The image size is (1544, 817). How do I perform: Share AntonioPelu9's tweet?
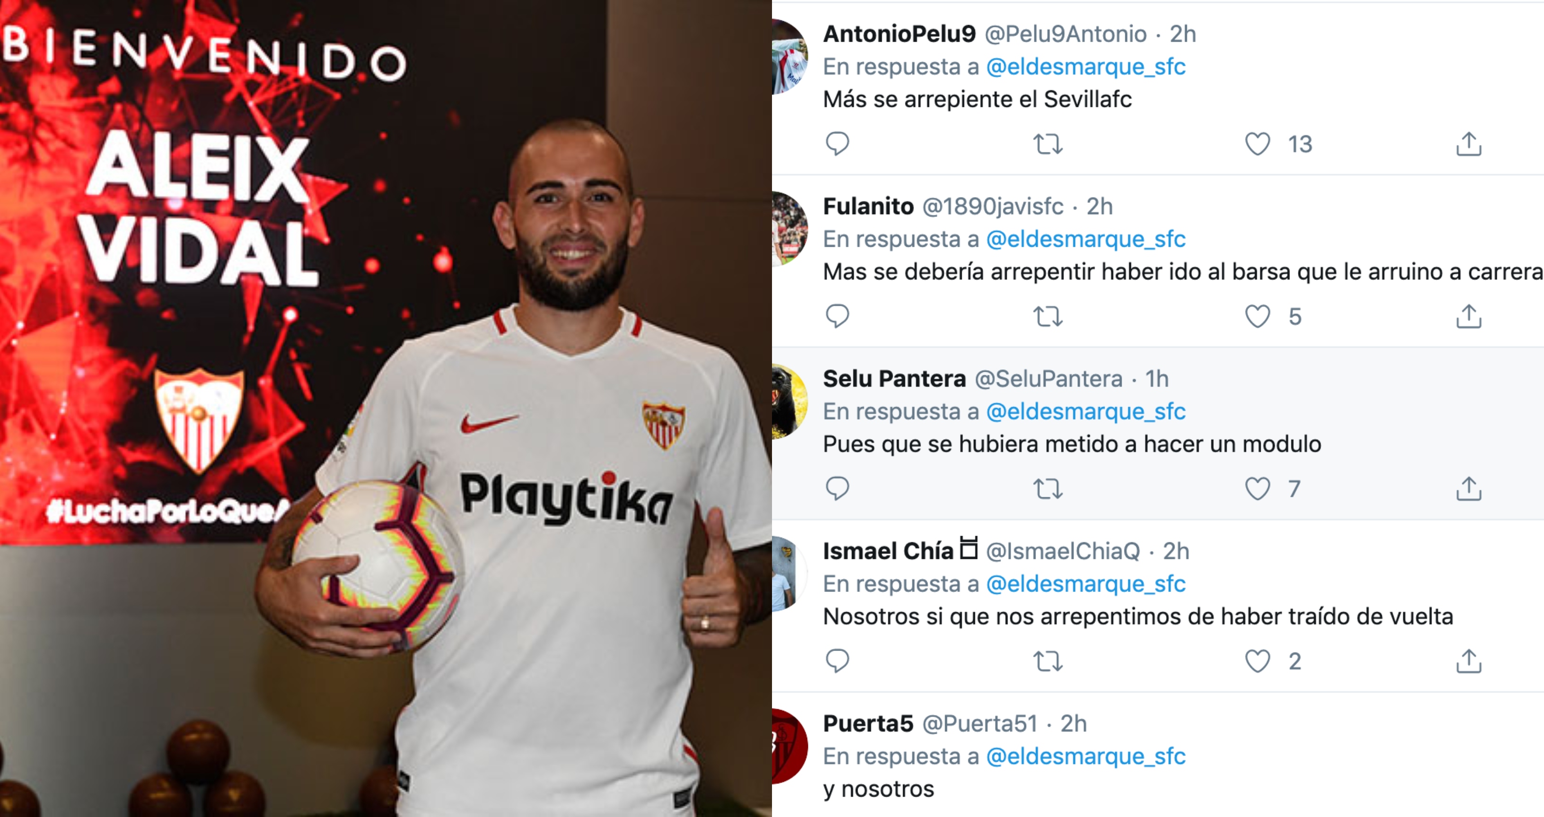coord(1468,144)
